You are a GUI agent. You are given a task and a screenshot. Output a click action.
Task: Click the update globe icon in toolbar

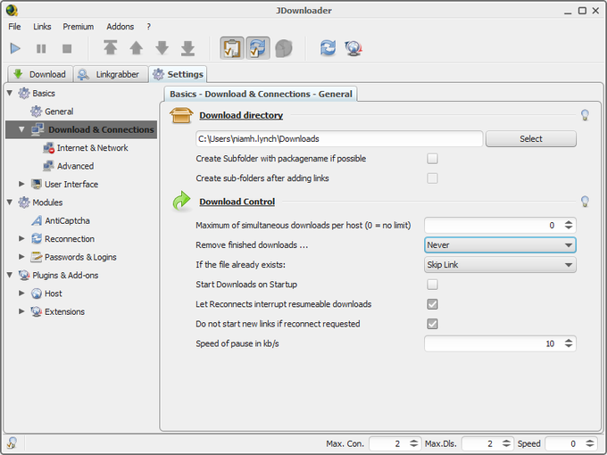click(353, 48)
